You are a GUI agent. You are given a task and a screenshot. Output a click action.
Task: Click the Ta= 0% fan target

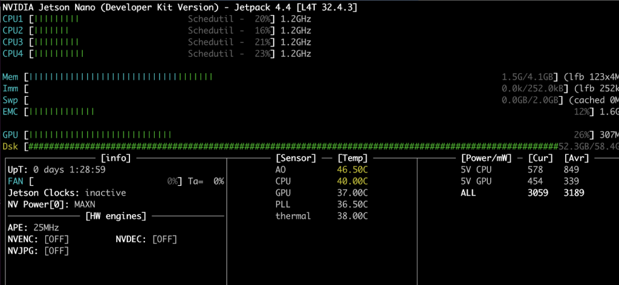click(x=206, y=182)
